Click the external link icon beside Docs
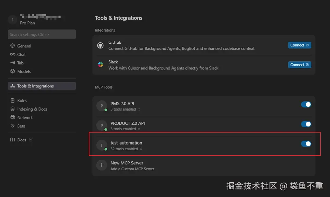 coord(31,140)
